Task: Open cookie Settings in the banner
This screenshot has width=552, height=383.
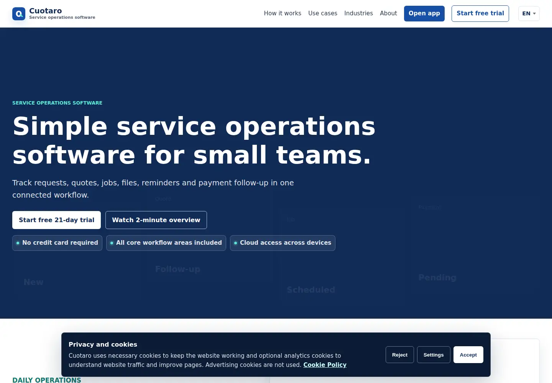Action: pos(434,355)
